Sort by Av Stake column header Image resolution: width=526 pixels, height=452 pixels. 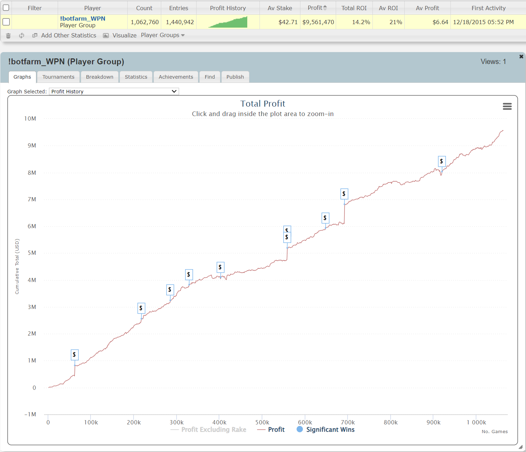[x=280, y=8]
